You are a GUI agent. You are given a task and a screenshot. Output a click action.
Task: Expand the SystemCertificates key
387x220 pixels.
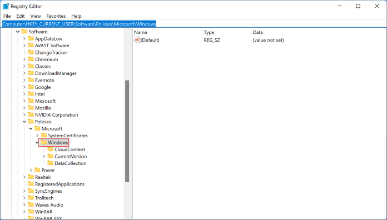point(37,136)
